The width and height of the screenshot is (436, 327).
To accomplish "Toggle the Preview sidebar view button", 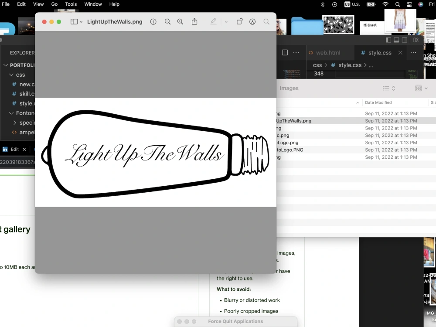I will 74,22.
